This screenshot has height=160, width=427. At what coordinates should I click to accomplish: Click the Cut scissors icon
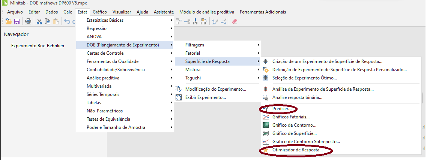coord(39,21)
